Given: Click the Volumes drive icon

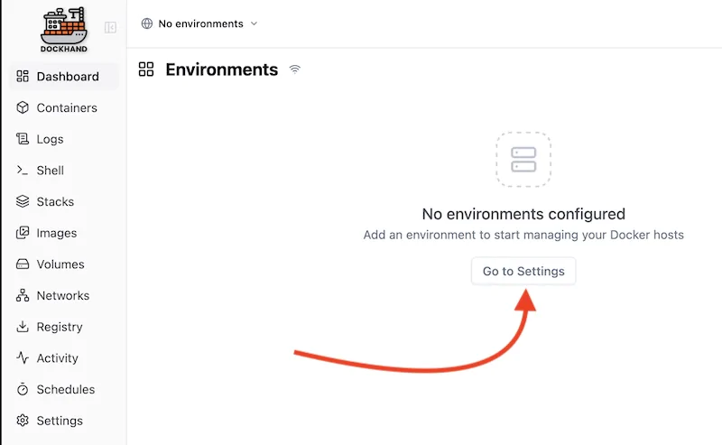Looking at the screenshot, I should pyautogui.click(x=23, y=264).
